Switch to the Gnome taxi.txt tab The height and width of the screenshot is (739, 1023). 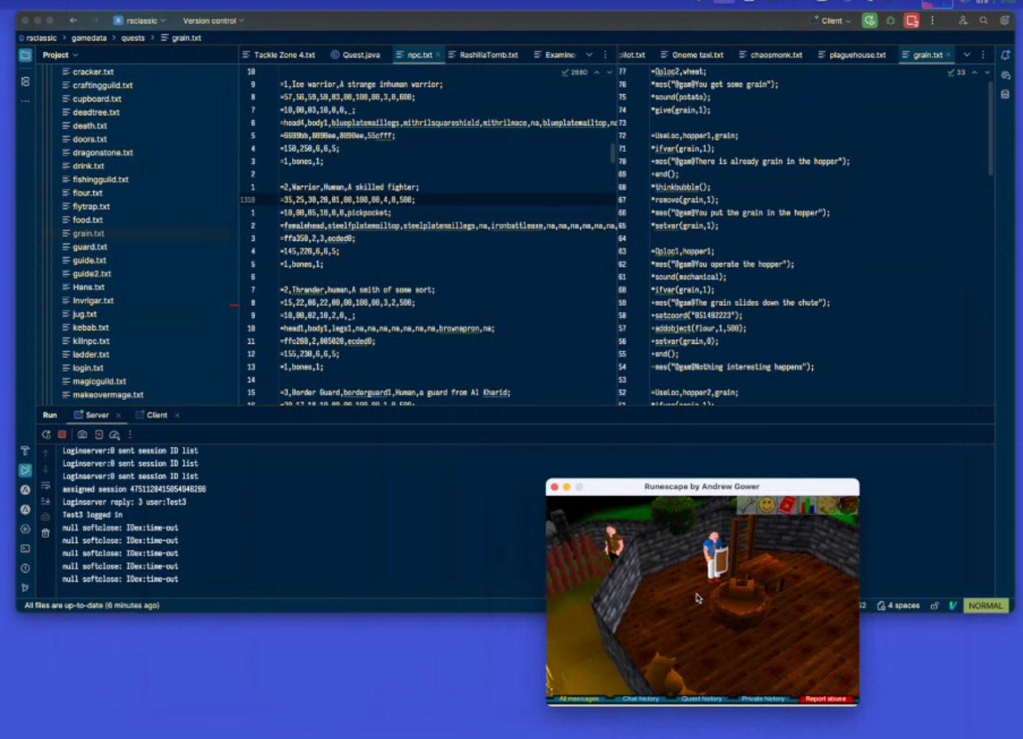click(690, 55)
